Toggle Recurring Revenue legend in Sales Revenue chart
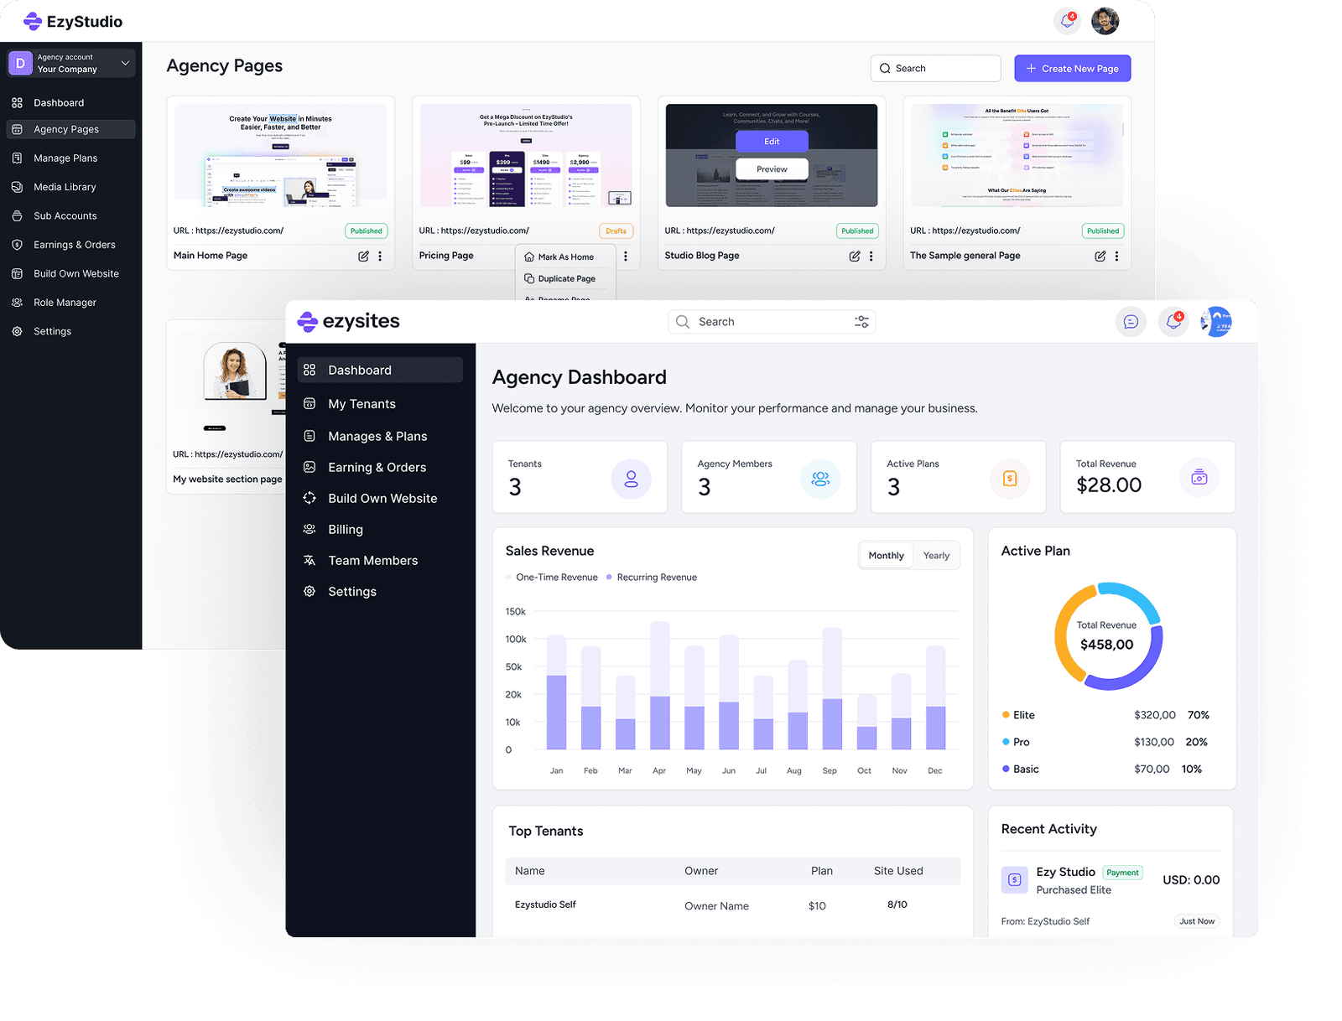This screenshot has width=1342, height=1021. coord(652,577)
